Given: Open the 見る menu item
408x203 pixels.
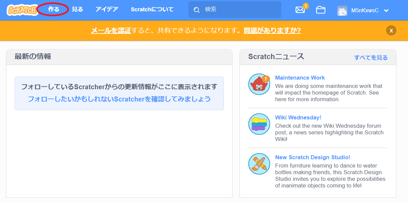Looking at the screenshot, I should click(x=78, y=9).
